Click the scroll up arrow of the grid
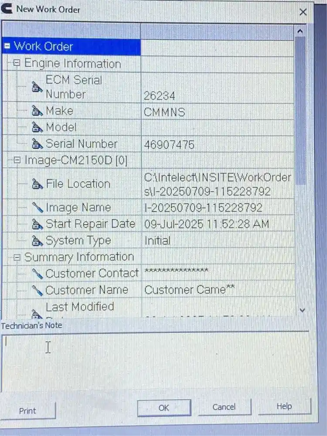Viewport: 327px width, 436px height. [300, 31]
